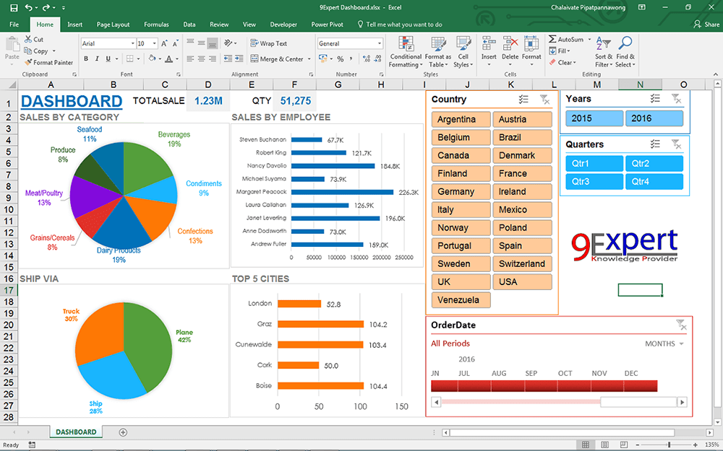Screen dimensions: 723x451
Task: Open the Font Size dropdown
Action: pyautogui.click(x=153, y=43)
